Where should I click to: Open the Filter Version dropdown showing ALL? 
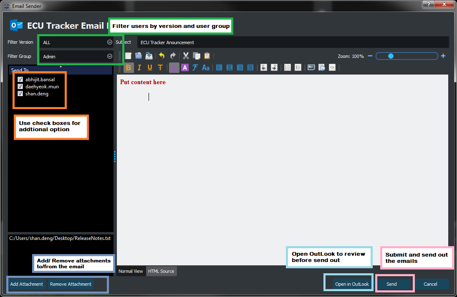(77, 42)
